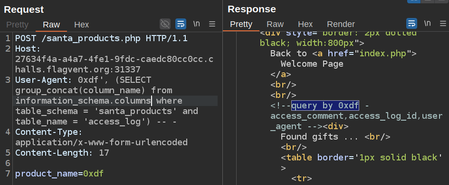The image size is (449, 185).
Task: Click information_schema.columns where line
Action: pos(99,101)
